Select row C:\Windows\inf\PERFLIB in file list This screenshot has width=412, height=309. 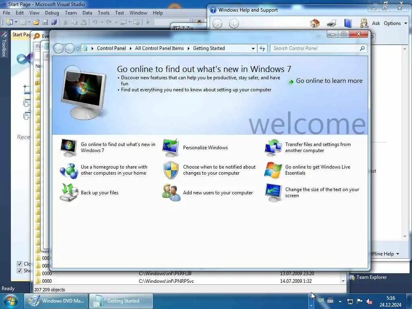tap(187, 274)
